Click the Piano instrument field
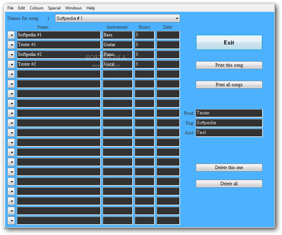Image resolution: width=282 pixels, height=235 pixels. 118,55
